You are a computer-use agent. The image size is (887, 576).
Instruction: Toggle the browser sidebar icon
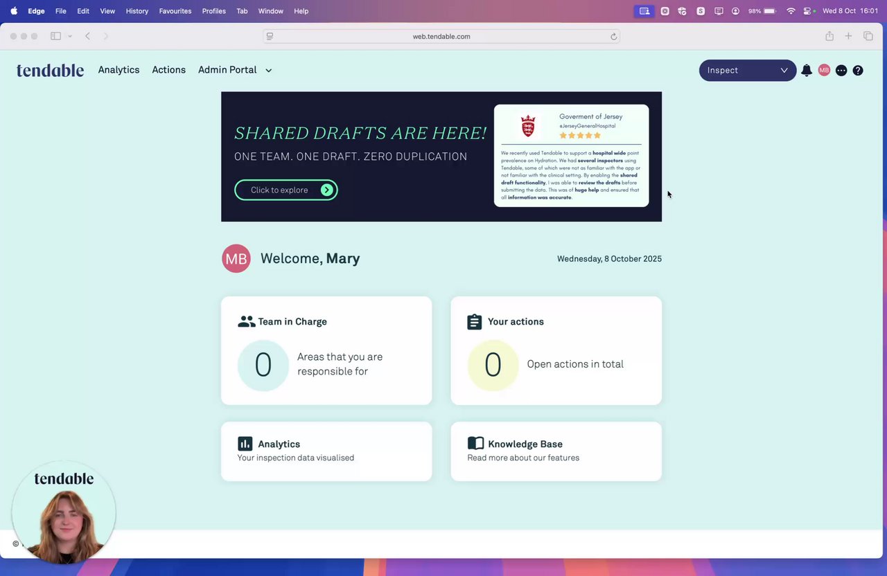[x=55, y=36]
